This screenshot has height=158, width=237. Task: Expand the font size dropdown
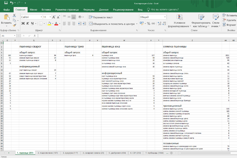[50, 17]
